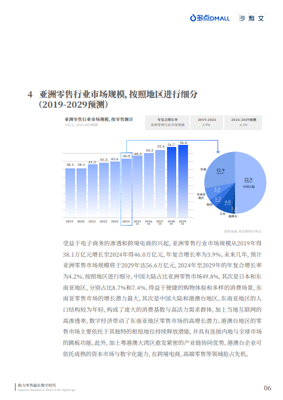The width and height of the screenshot is (283, 400).
Task: Click paragraph line starting 的跳板功能。此外
Action: click(162, 343)
